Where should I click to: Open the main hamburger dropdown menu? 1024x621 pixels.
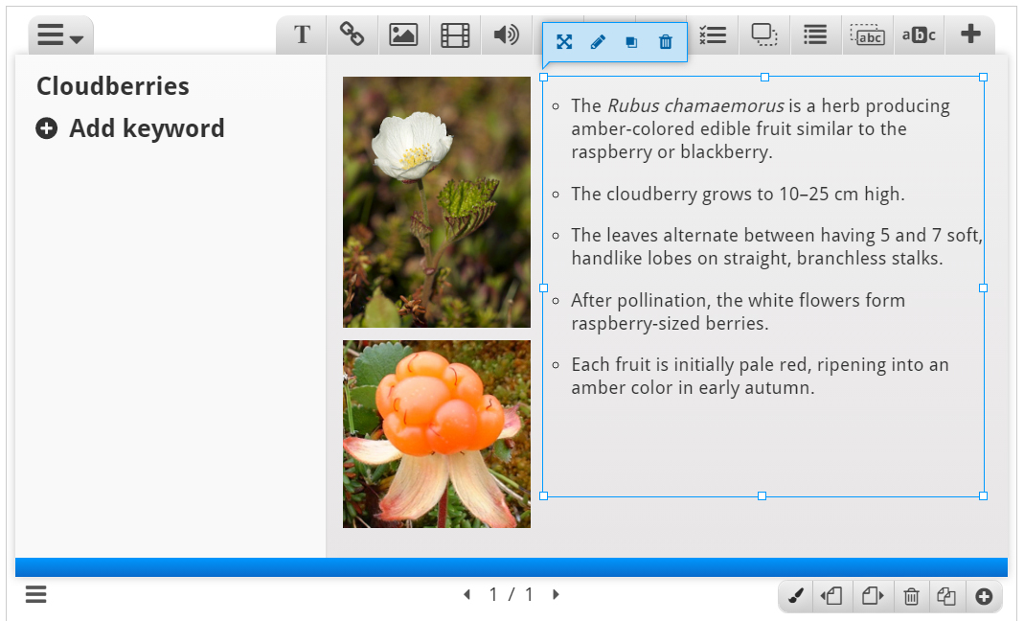pyautogui.click(x=60, y=35)
